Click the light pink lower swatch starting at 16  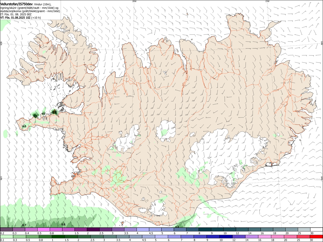265,237
